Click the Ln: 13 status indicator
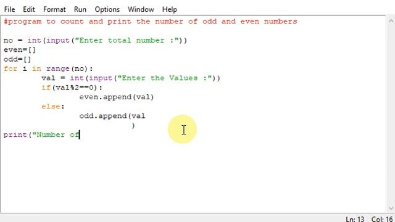Screen dimensions: 395x222 tap(355, 219)
